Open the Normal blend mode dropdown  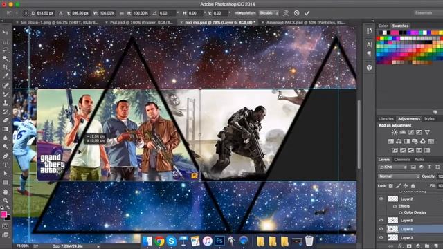coord(399,176)
